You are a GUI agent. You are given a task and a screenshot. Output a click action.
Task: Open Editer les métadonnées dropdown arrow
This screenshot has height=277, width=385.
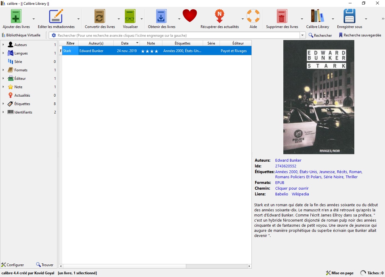click(79, 19)
